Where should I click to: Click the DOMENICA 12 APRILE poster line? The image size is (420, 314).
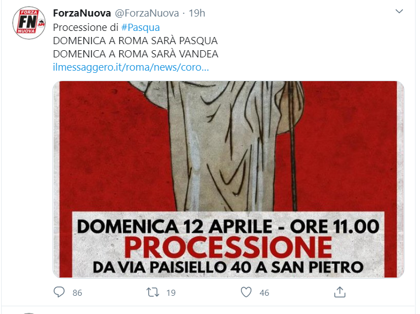point(228,226)
